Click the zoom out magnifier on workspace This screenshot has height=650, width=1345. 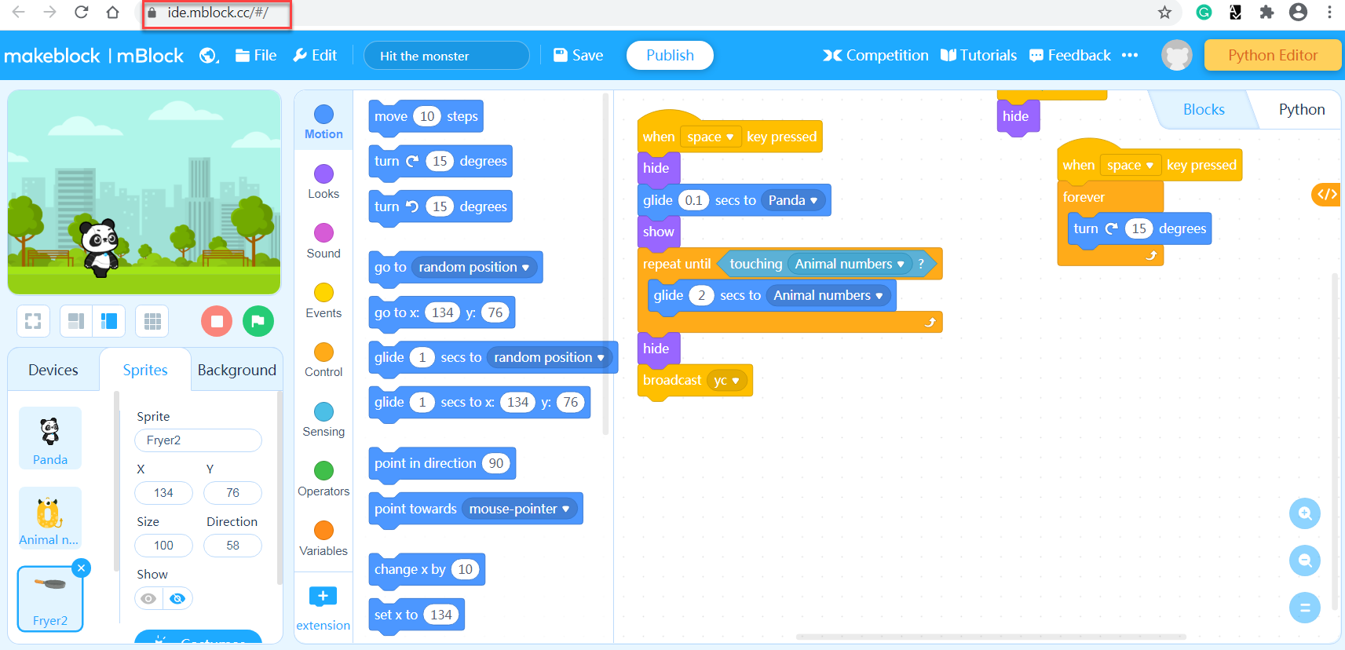(1304, 561)
